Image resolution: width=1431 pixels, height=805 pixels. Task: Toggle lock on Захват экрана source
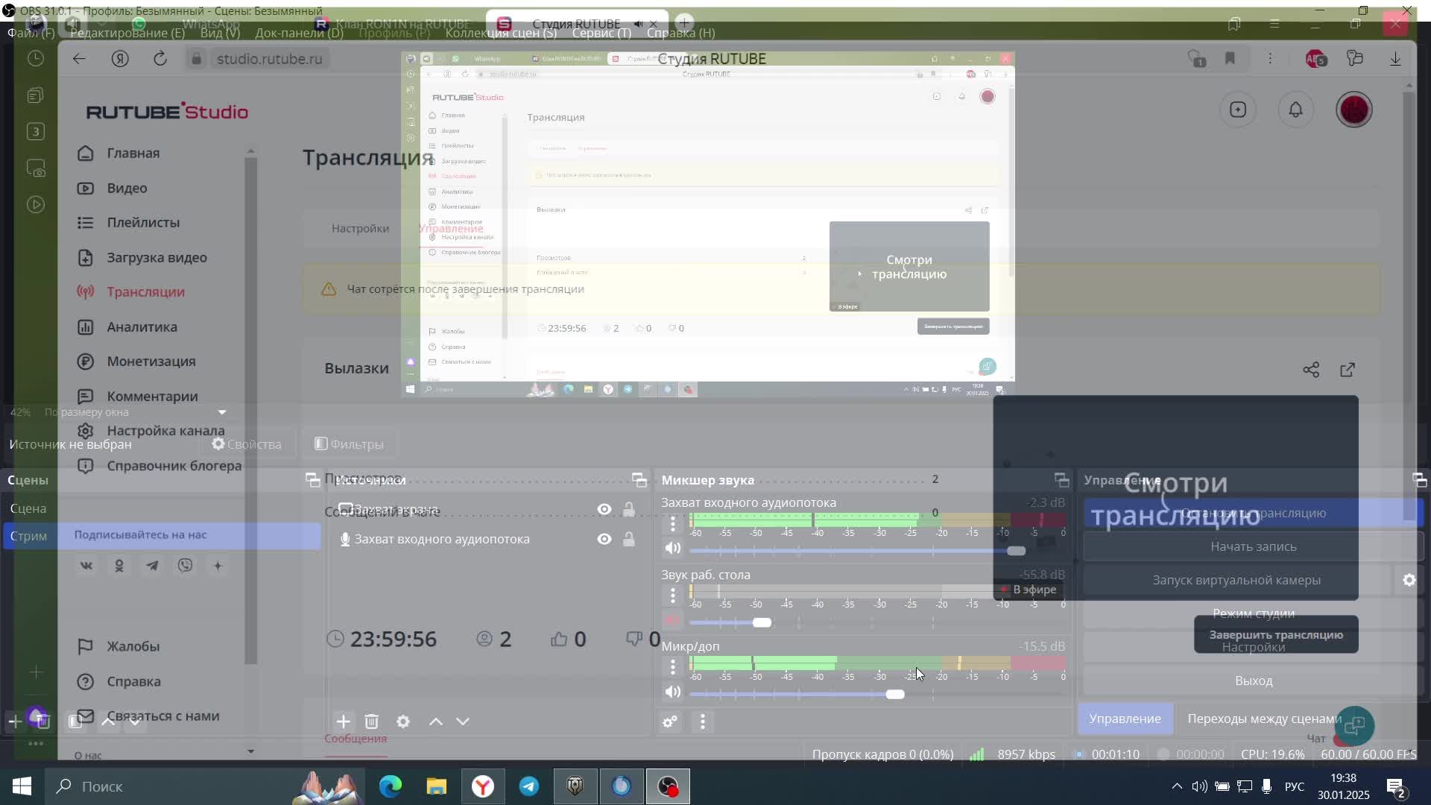pyautogui.click(x=629, y=509)
